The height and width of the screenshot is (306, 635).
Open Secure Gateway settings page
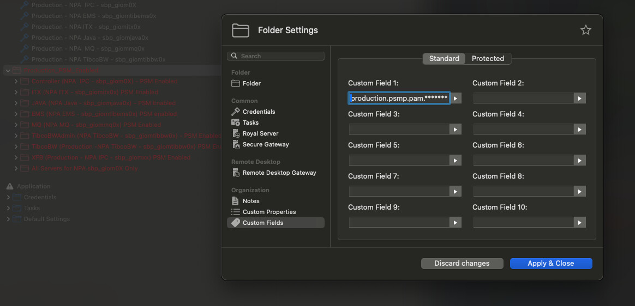[x=265, y=144]
